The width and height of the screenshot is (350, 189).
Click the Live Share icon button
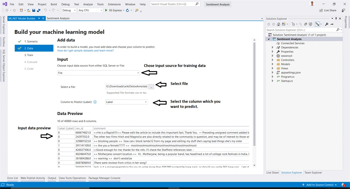321,10
